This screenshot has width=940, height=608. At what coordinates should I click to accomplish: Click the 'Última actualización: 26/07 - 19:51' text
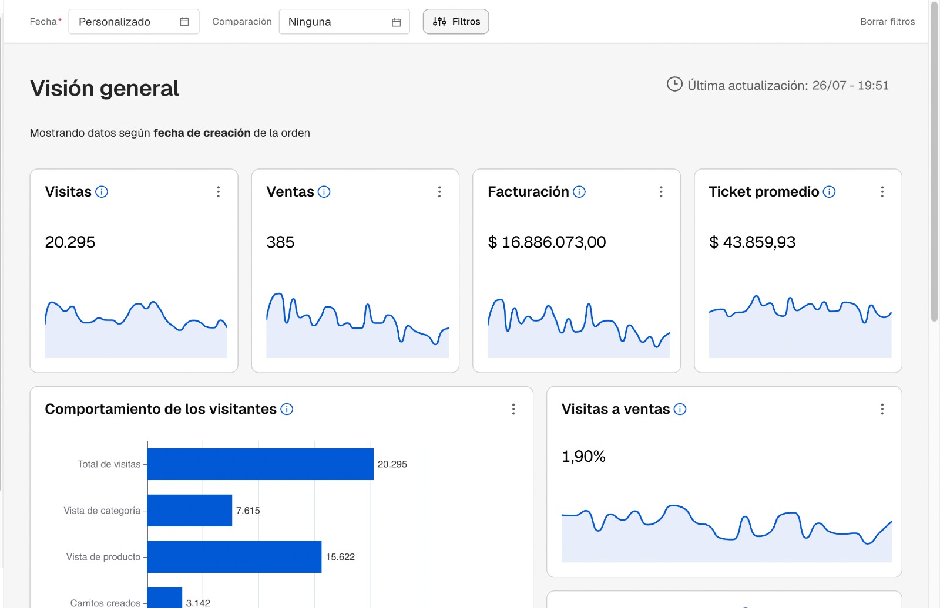point(788,86)
